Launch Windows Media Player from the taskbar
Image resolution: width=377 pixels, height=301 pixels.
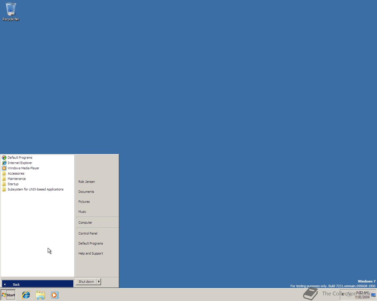[x=55, y=295]
